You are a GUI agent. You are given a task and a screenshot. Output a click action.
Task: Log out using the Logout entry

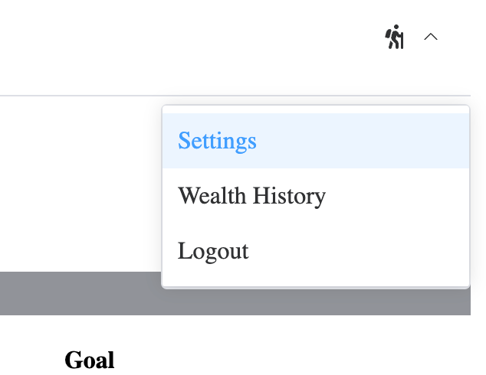click(x=213, y=251)
